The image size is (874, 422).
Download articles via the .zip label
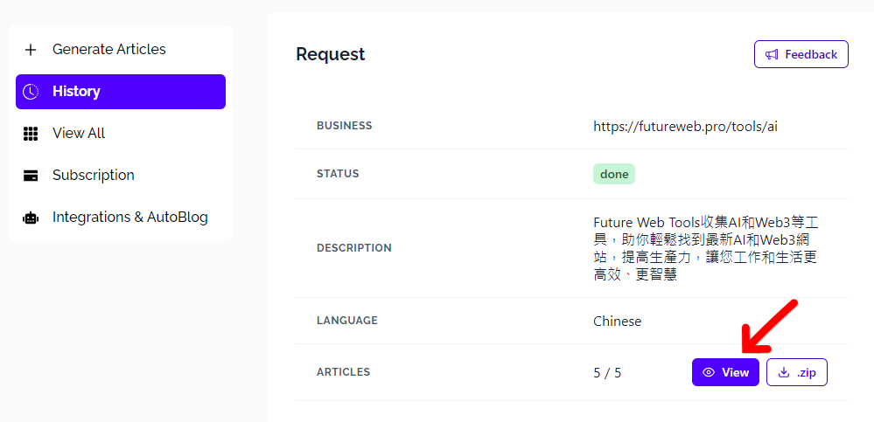[806, 372]
